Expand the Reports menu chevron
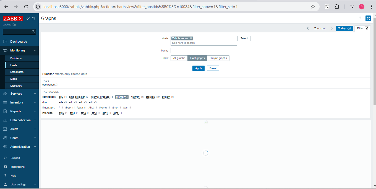 [x=35, y=112]
